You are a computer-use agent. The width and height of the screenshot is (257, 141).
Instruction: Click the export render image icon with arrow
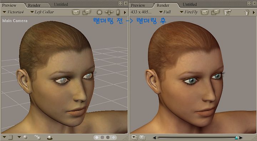tap(227, 12)
